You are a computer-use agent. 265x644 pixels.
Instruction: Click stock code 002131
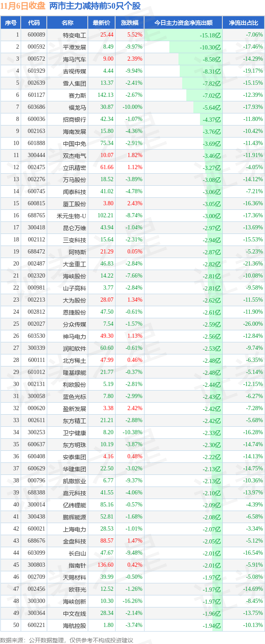(36, 384)
